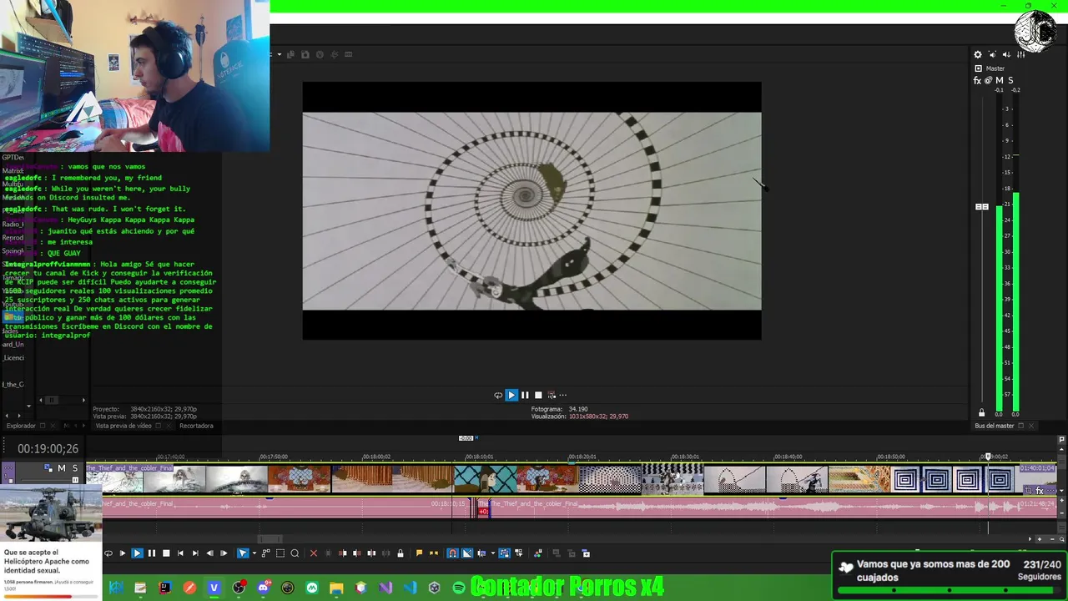The height and width of the screenshot is (601, 1068).
Task: Open the Recortadora tab
Action: [196, 426]
